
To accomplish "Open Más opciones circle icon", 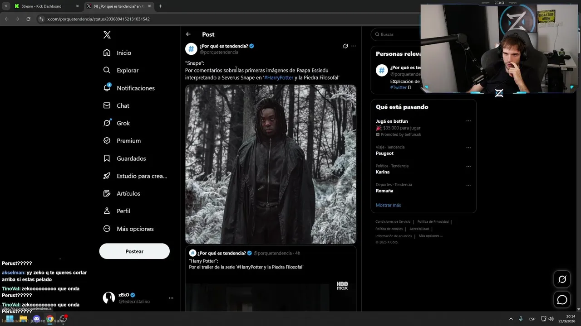I will pos(107,229).
